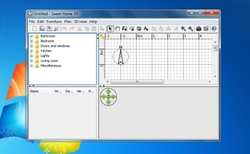Viewport: 250px width, 154px height.
Task: Expand the Kitchen category
Action: pos(31,51)
